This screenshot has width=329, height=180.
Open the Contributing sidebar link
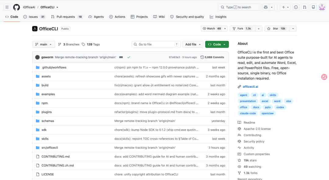pos(253,135)
